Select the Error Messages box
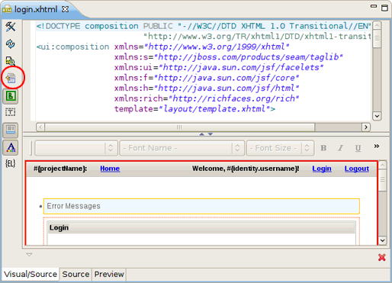392x283 pixels. [201, 206]
